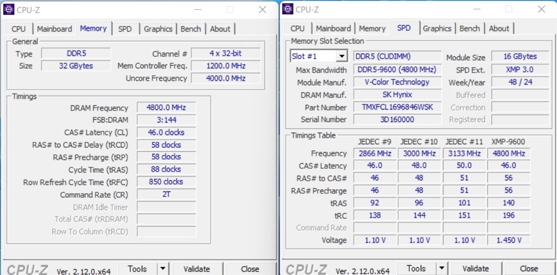Close the right CPU-Z window via X
This screenshot has height=275, width=557.
click(541, 10)
